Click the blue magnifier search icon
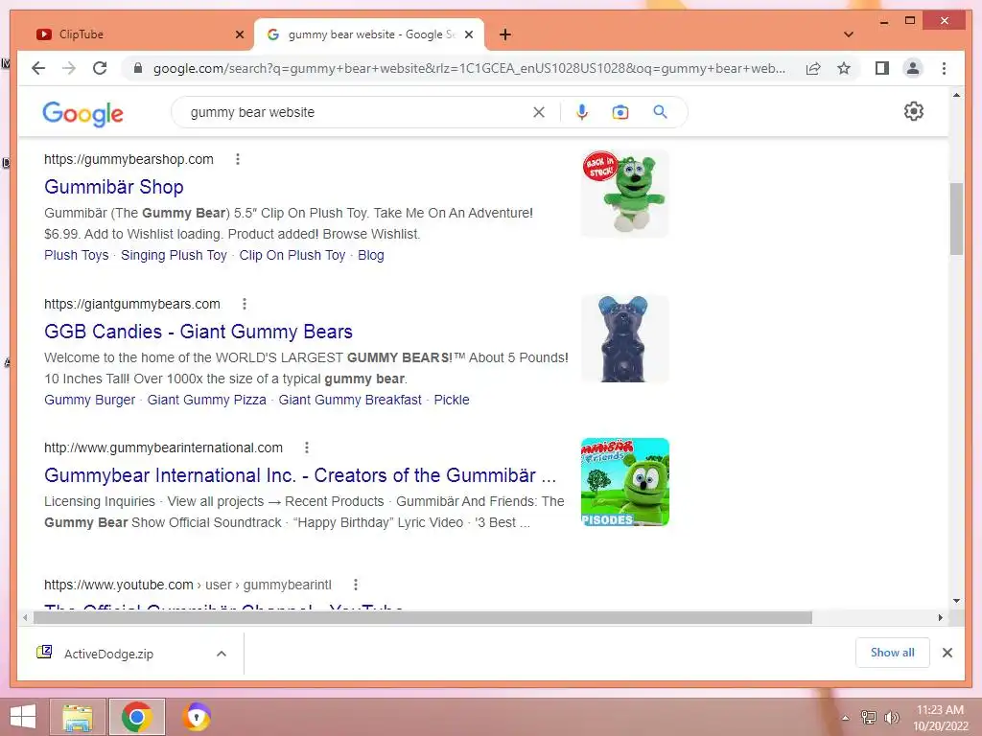The height and width of the screenshot is (736, 982). (660, 112)
